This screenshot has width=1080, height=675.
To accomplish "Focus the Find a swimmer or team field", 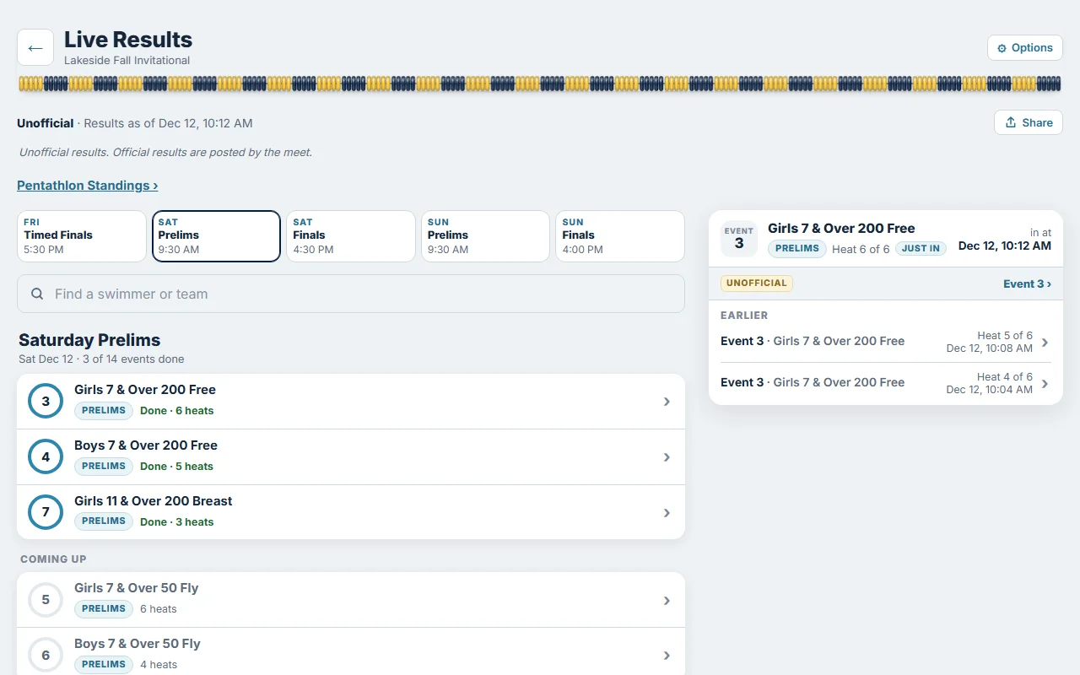I will tap(351, 294).
